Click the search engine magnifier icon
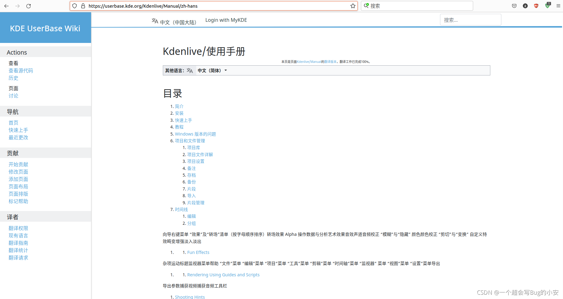This screenshot has width=563, height=299. point(366,6)
